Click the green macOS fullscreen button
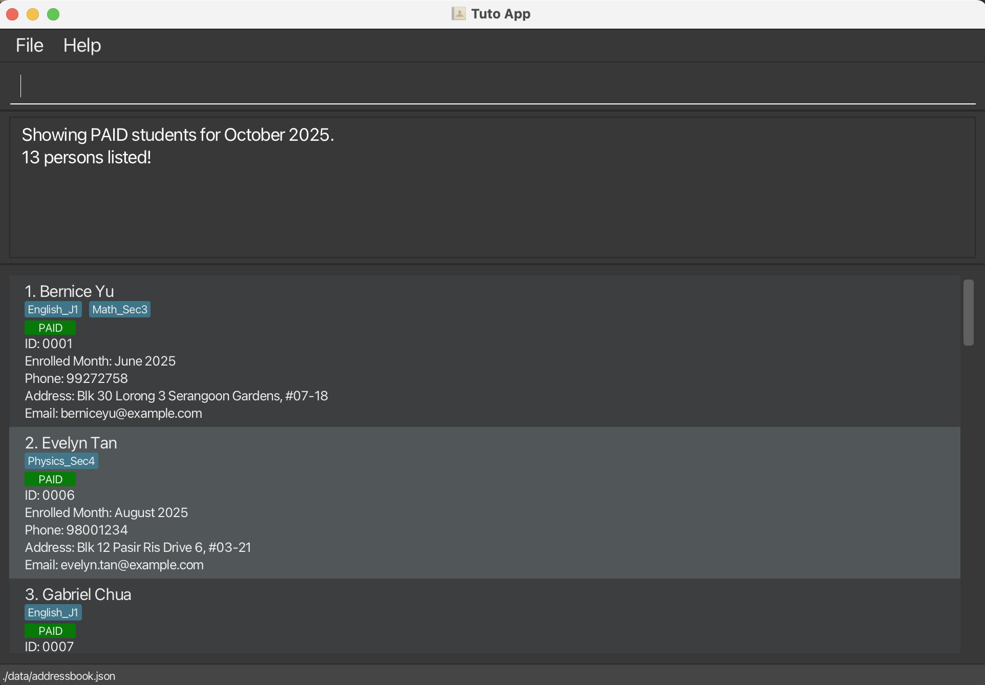Screen dimensions: 985x685 pos(53,14)
